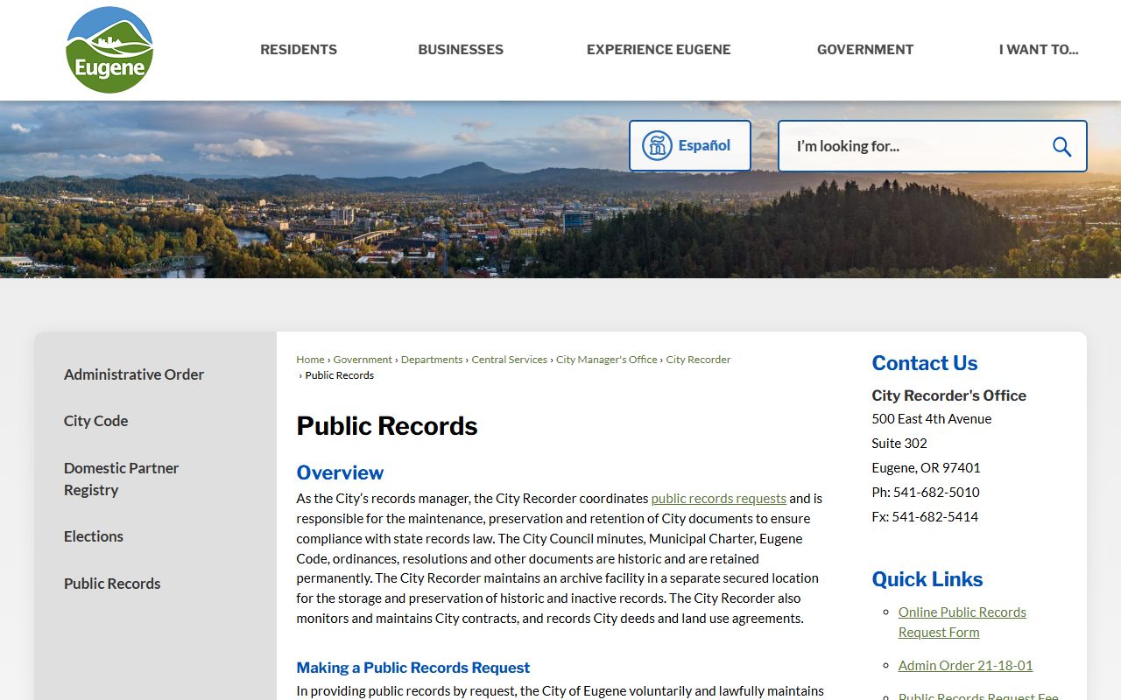Screen dimensions: 1121x700
Task: Click the Overview heading
Action: pos(340,472)
